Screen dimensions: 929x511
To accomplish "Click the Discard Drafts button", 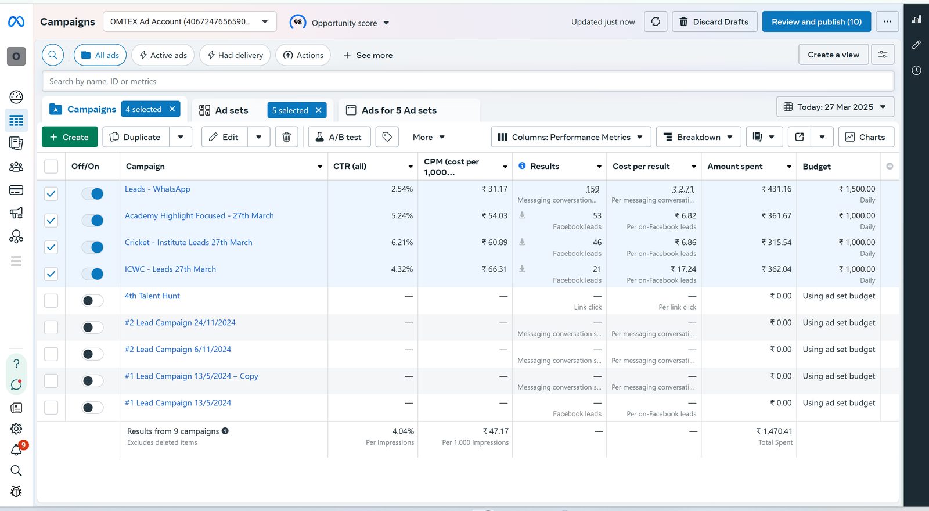I will (715, 22).
